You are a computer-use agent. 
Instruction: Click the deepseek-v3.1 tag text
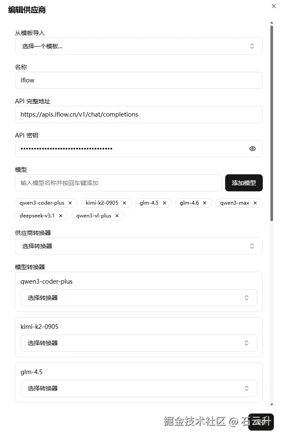(x=37, y=216)
